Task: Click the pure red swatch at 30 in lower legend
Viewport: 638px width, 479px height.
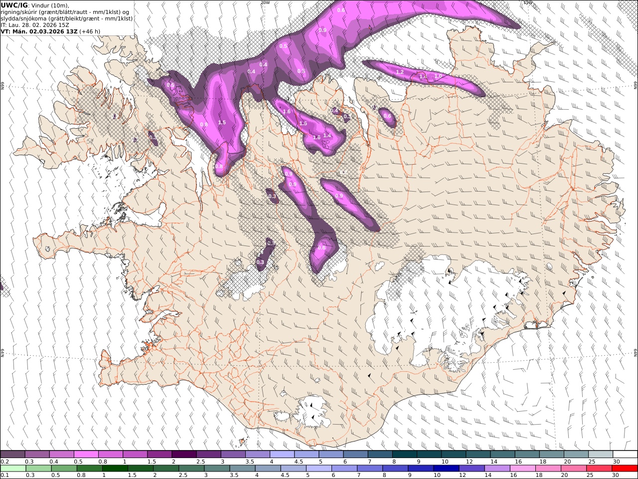Action: pos(624,468)
